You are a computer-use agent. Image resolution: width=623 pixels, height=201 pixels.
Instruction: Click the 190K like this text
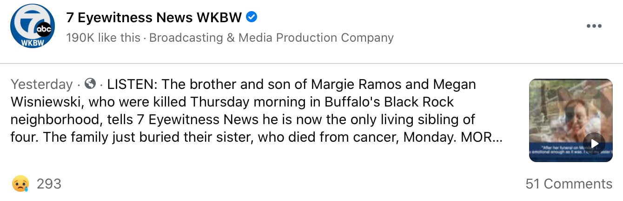point(103,38)
